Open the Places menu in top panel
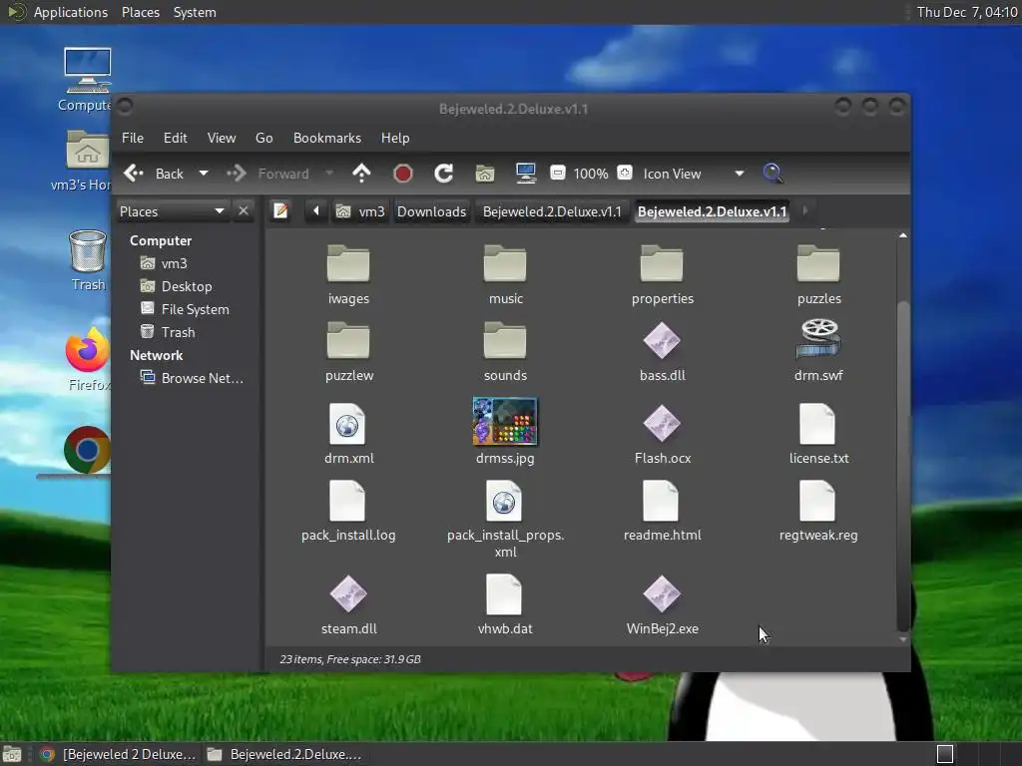The image size is (1022, 766). (141, 12)
